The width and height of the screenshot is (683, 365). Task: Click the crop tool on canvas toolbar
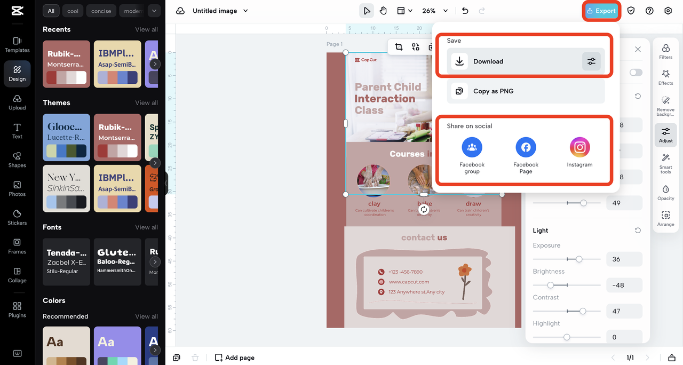click(x=399, y=47)
